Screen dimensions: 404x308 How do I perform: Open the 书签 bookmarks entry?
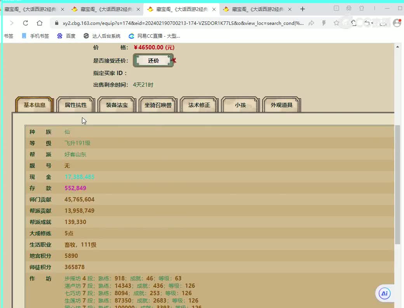pyautogui.click(x=8, y=36)
